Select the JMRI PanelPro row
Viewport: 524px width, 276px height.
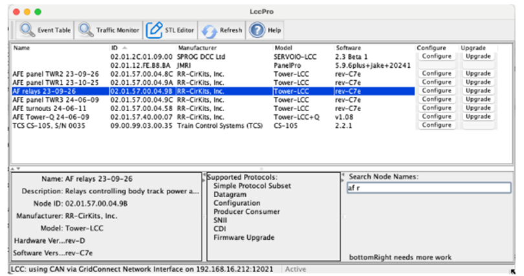[x=194, y=65]
